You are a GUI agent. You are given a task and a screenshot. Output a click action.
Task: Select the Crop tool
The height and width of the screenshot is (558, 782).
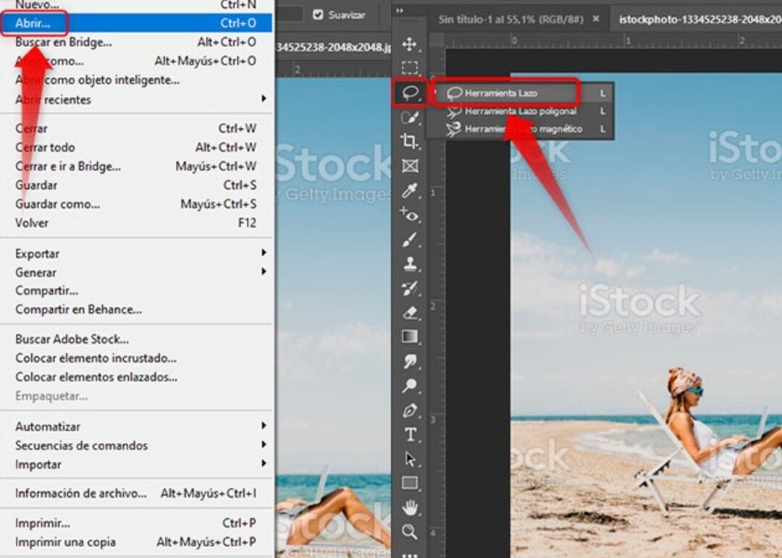click(x=409, y=142)
